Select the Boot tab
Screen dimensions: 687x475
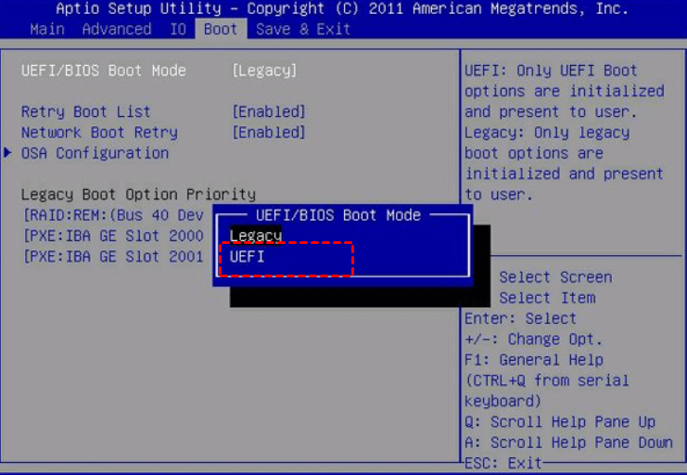pyautogui.click(x=221, y=30)
